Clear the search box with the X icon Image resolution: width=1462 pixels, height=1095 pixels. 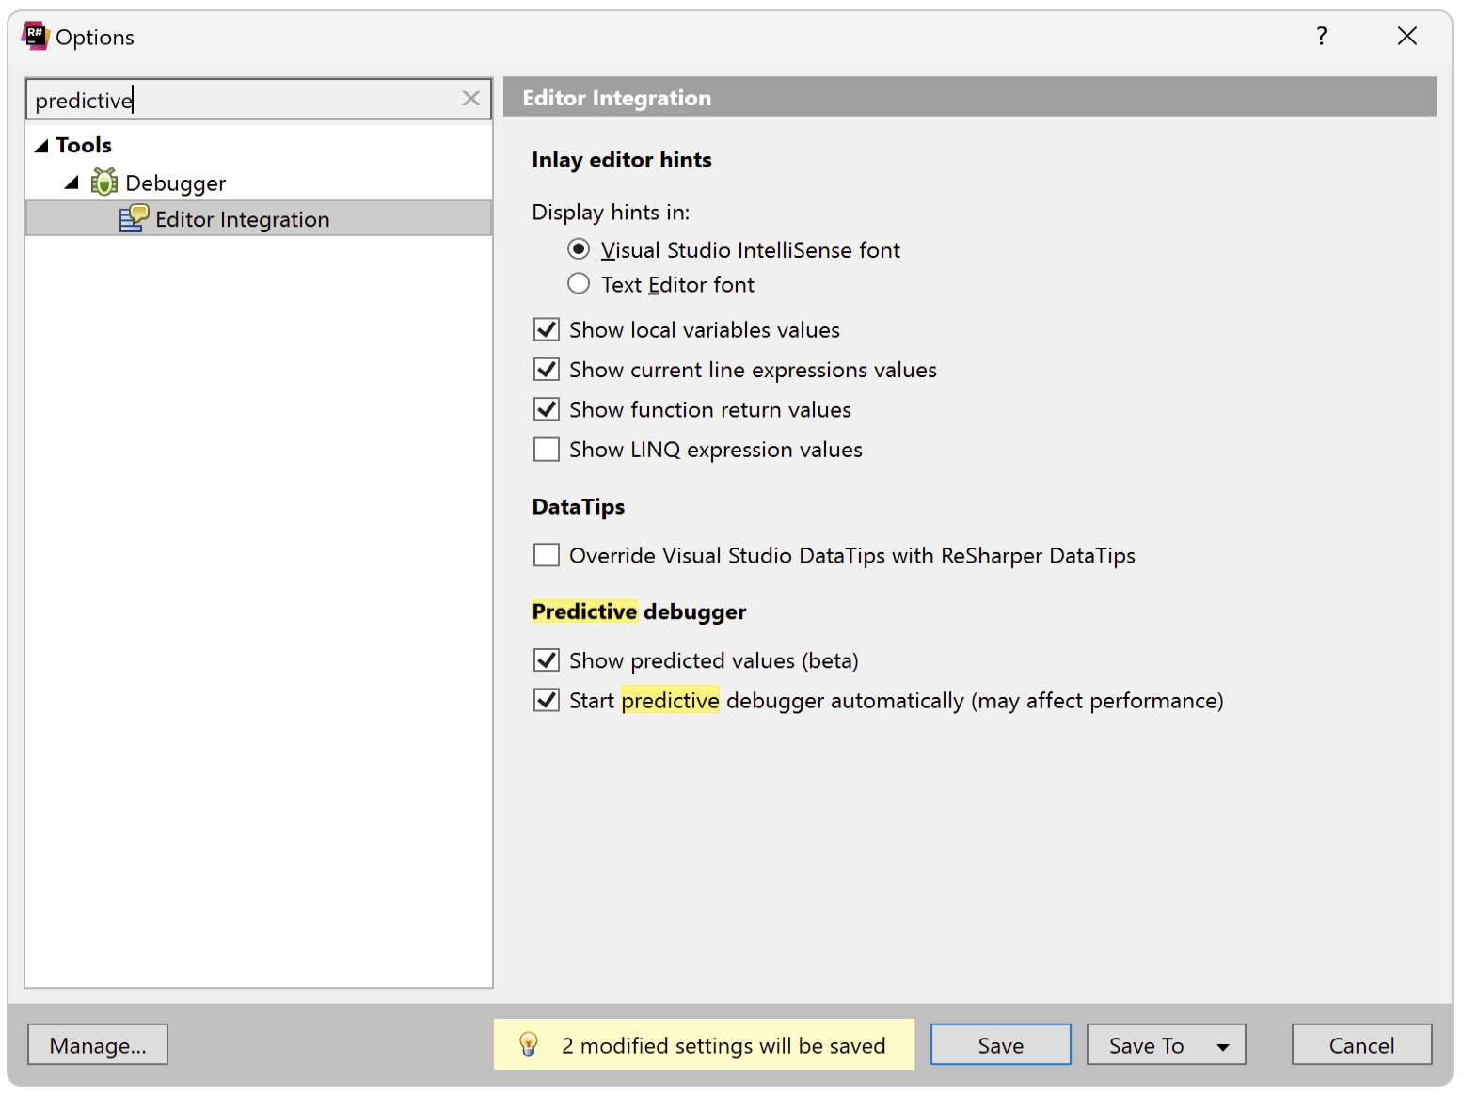pyautogui.click(x=471, y=99)
